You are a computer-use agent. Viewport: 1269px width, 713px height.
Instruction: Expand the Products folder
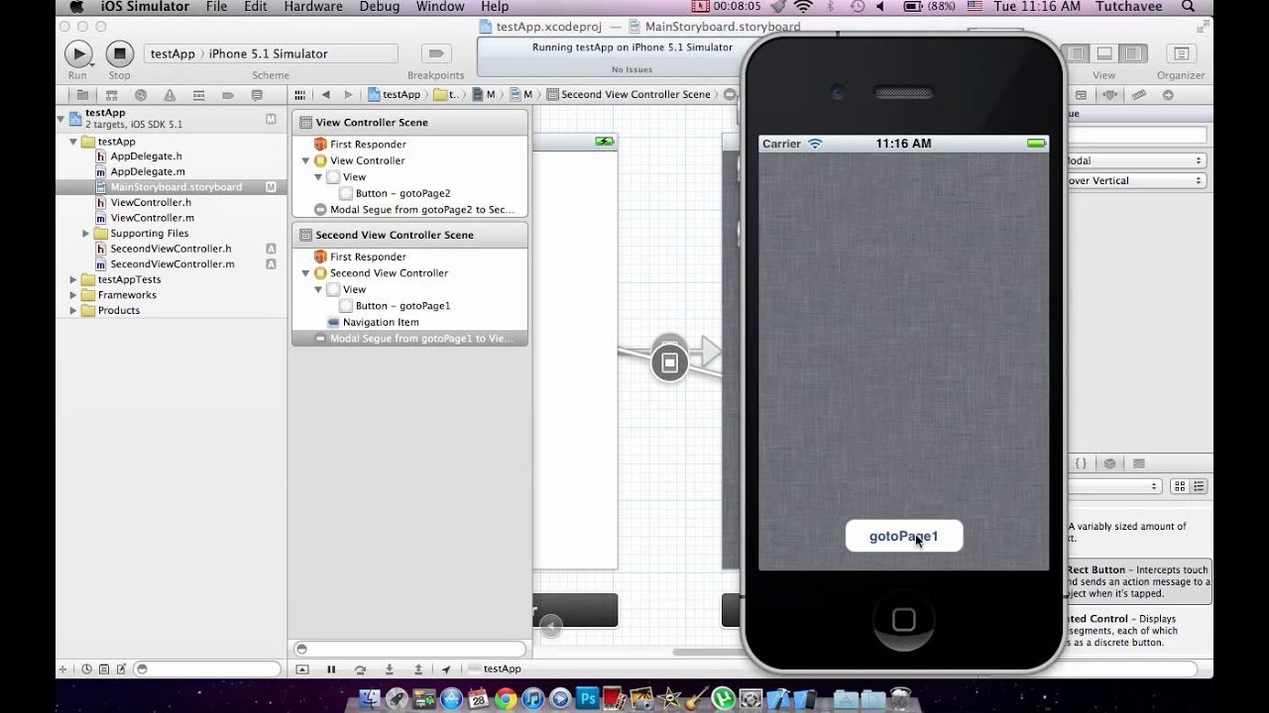[73, 310]
